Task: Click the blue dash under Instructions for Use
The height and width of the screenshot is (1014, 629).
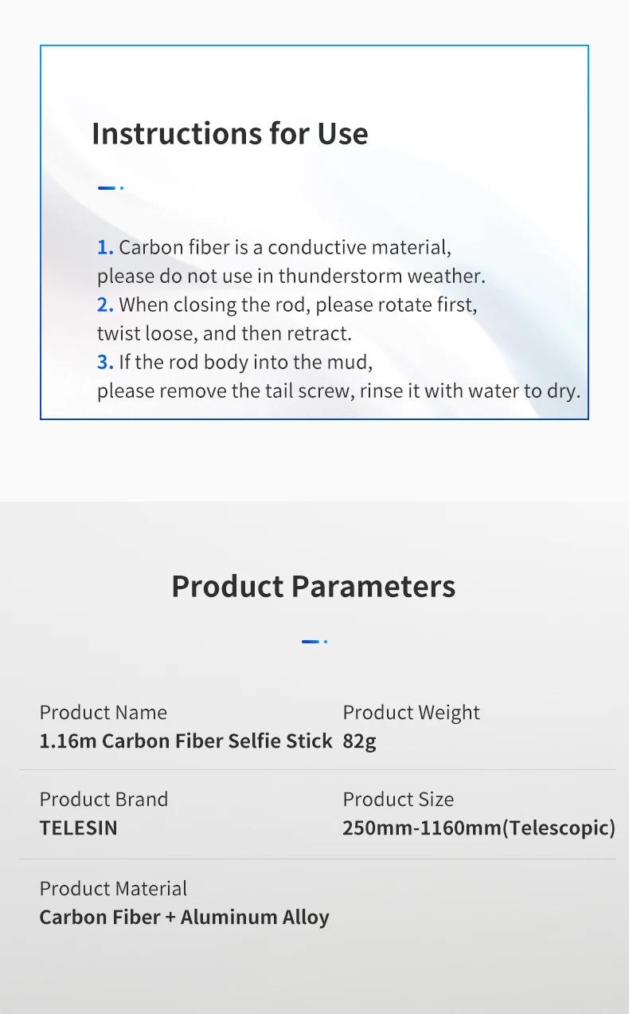Action: pos(108,188)
